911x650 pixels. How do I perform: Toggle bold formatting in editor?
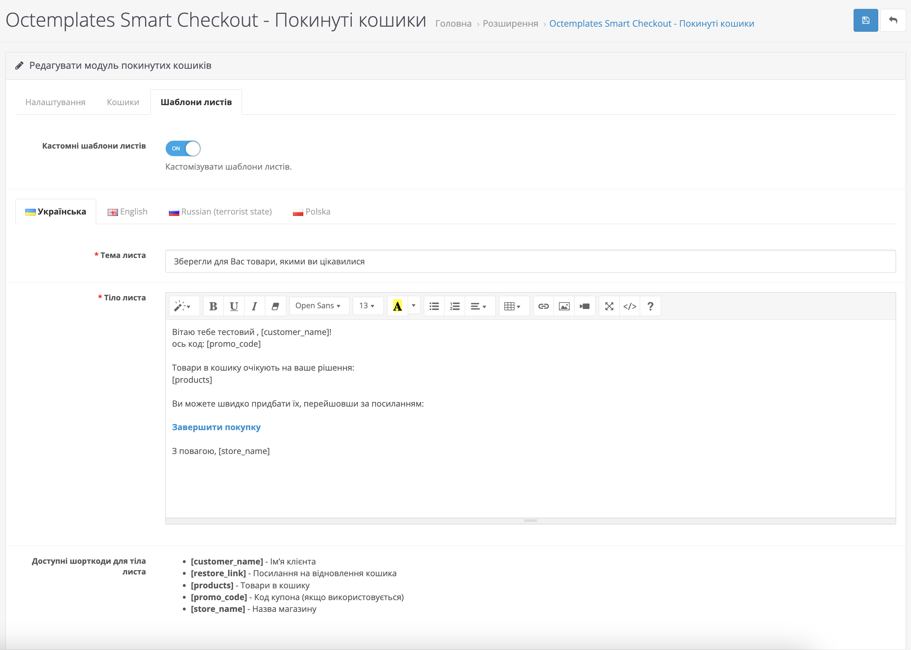(x=213, y=306)
